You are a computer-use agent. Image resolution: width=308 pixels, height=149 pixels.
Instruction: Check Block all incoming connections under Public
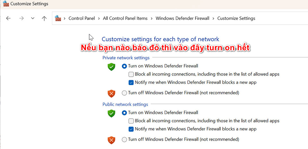[x=131, y=121]
